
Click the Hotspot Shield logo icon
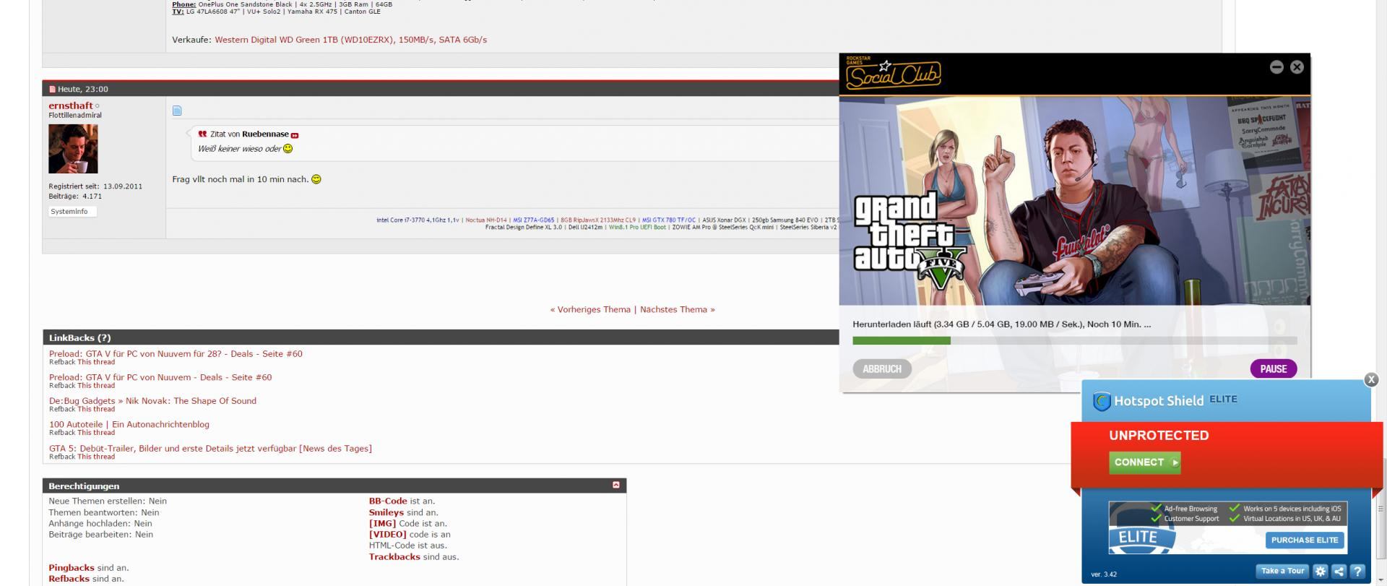pos(1102,402)
